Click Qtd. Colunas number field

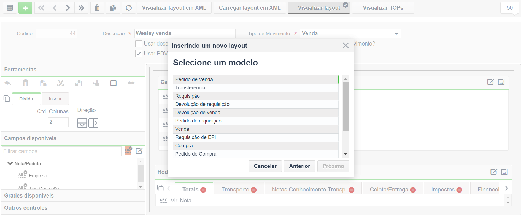pyautogui.click(x=58, y=122)
